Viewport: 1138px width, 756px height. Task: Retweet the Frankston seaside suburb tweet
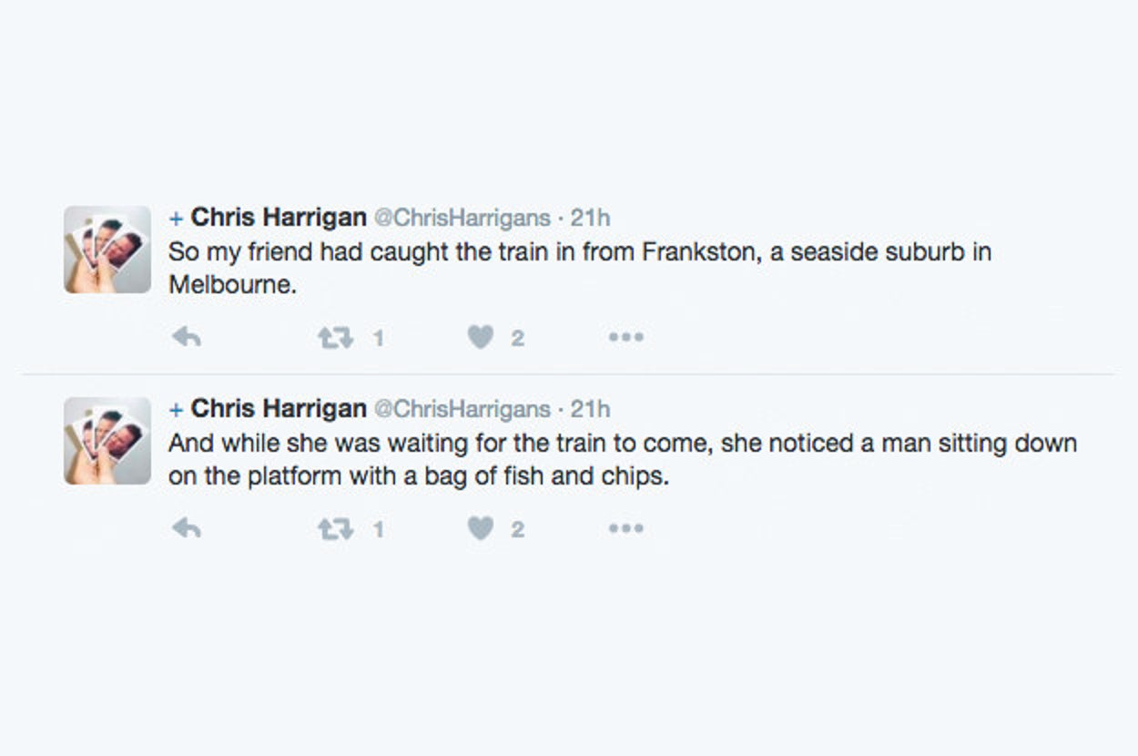pos(334,338)
